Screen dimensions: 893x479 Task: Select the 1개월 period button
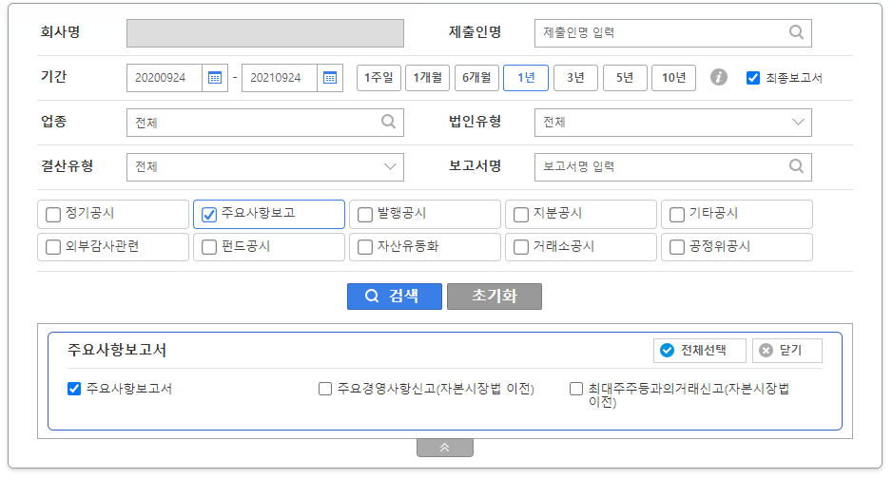click(428, 78)
